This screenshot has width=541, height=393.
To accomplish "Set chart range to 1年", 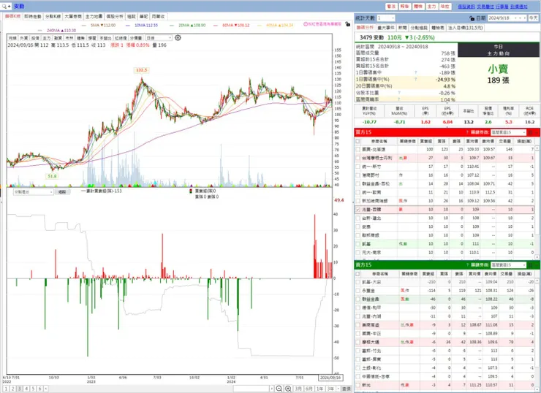I will click(319, 389).
